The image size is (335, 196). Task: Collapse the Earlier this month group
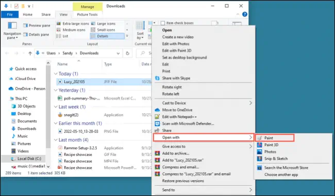[x=56, y=123]
